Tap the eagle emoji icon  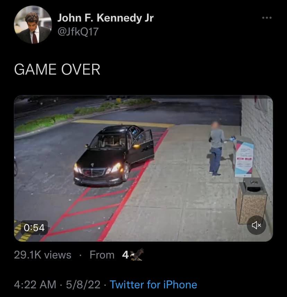tap(137, 255)
